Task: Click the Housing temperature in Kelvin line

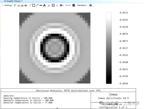Action: 28,98
